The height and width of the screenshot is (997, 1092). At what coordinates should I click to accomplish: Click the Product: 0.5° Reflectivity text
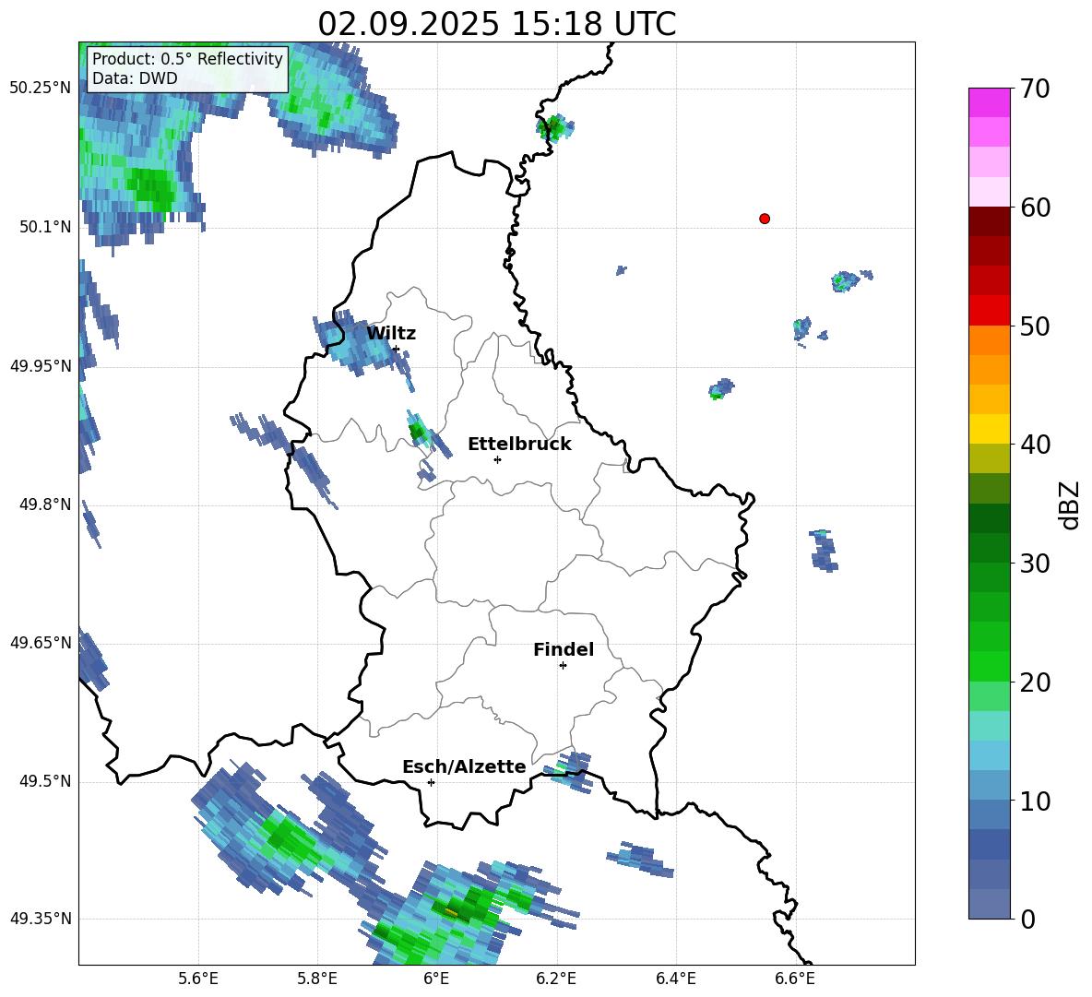(187, 59)
